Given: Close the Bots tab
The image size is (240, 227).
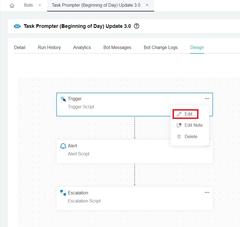Looking at the screenshot, I should (x=40, y=5).
